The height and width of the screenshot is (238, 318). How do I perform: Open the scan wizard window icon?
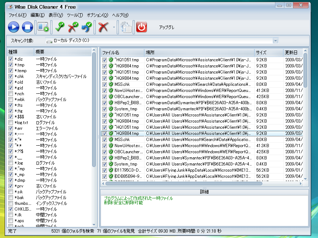pos(43,27)
